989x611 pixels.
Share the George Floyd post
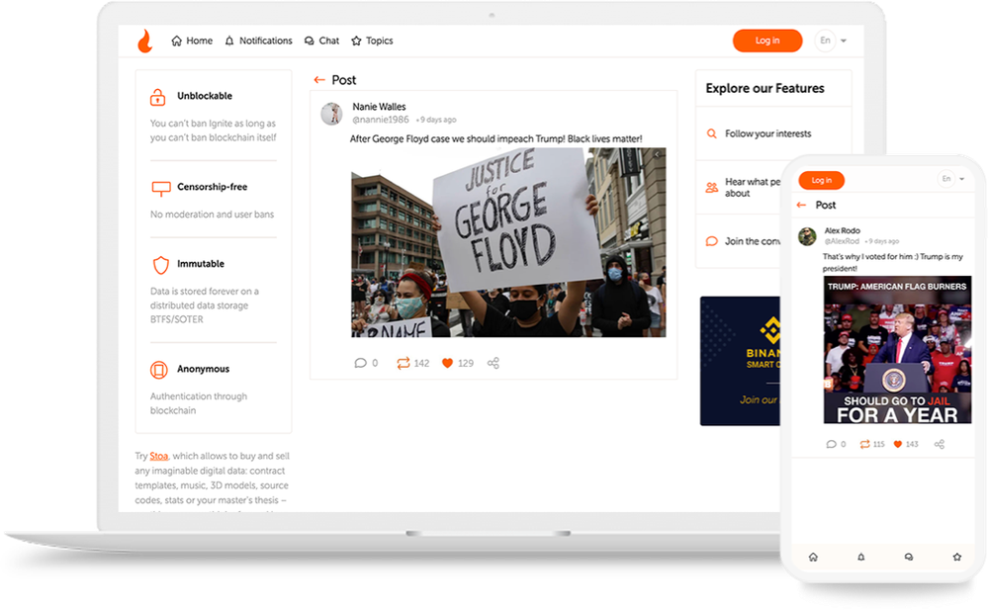click(x=493, y=363)
